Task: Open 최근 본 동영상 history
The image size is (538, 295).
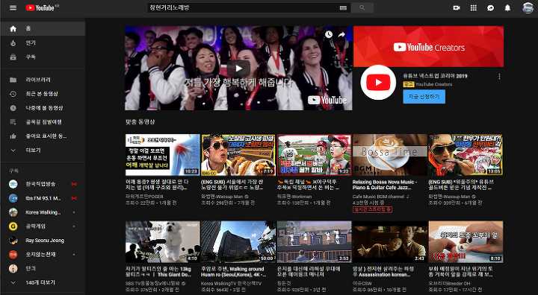Action: [x=43, y=94]
